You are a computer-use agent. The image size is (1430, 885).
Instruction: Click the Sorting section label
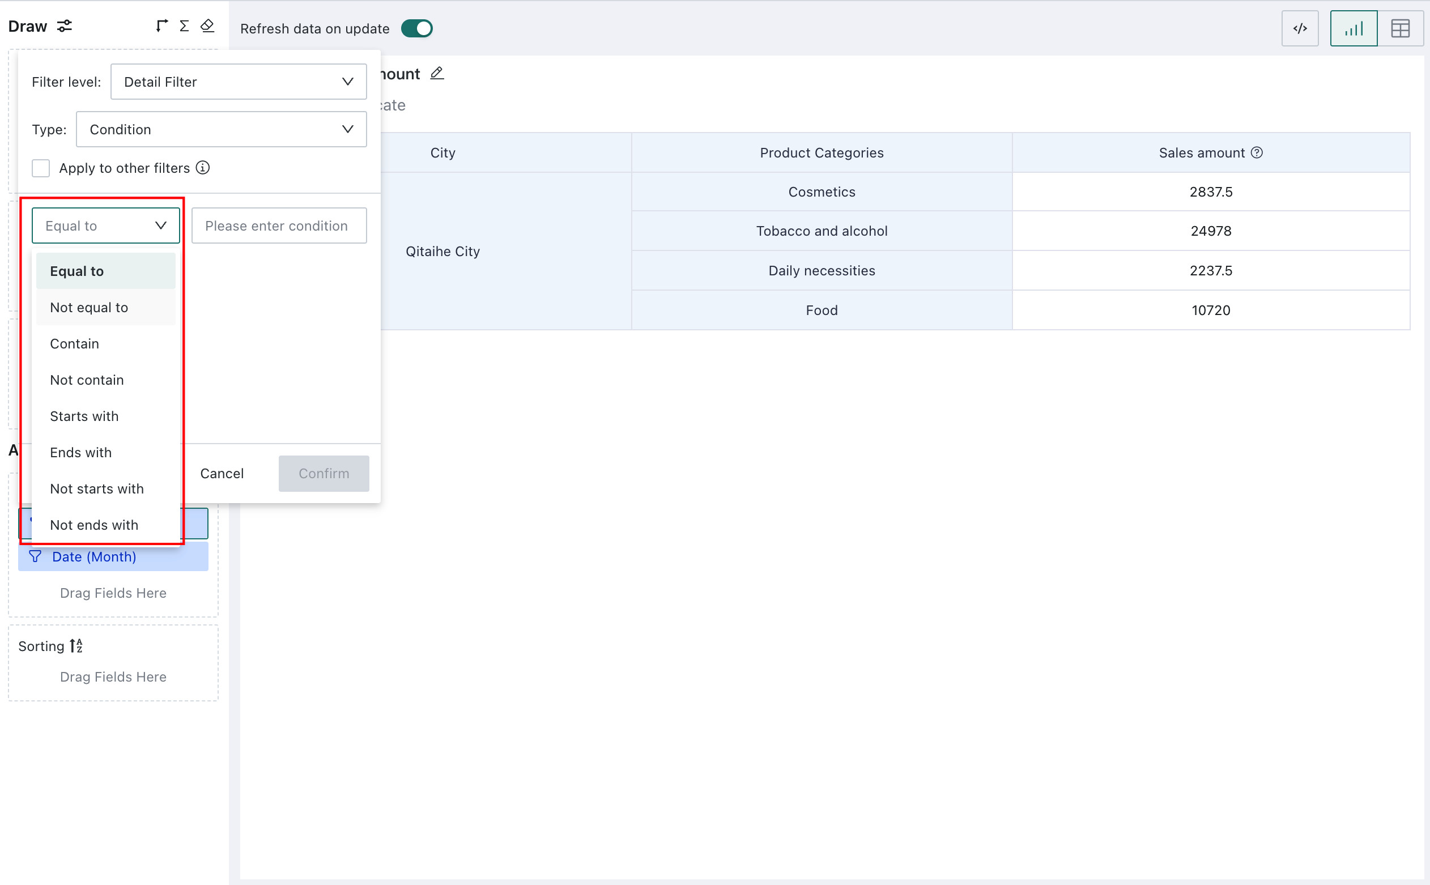pos(41,645)
